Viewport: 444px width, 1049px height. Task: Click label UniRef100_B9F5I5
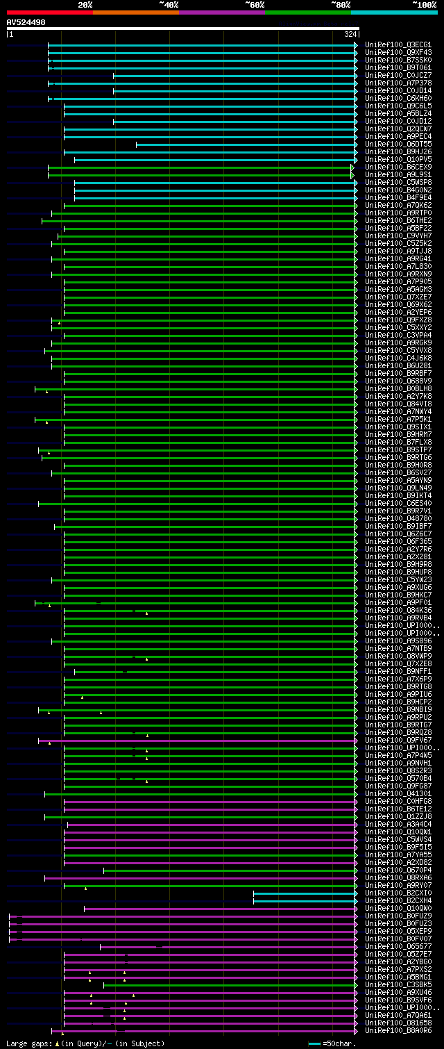[x=398, y=848]
